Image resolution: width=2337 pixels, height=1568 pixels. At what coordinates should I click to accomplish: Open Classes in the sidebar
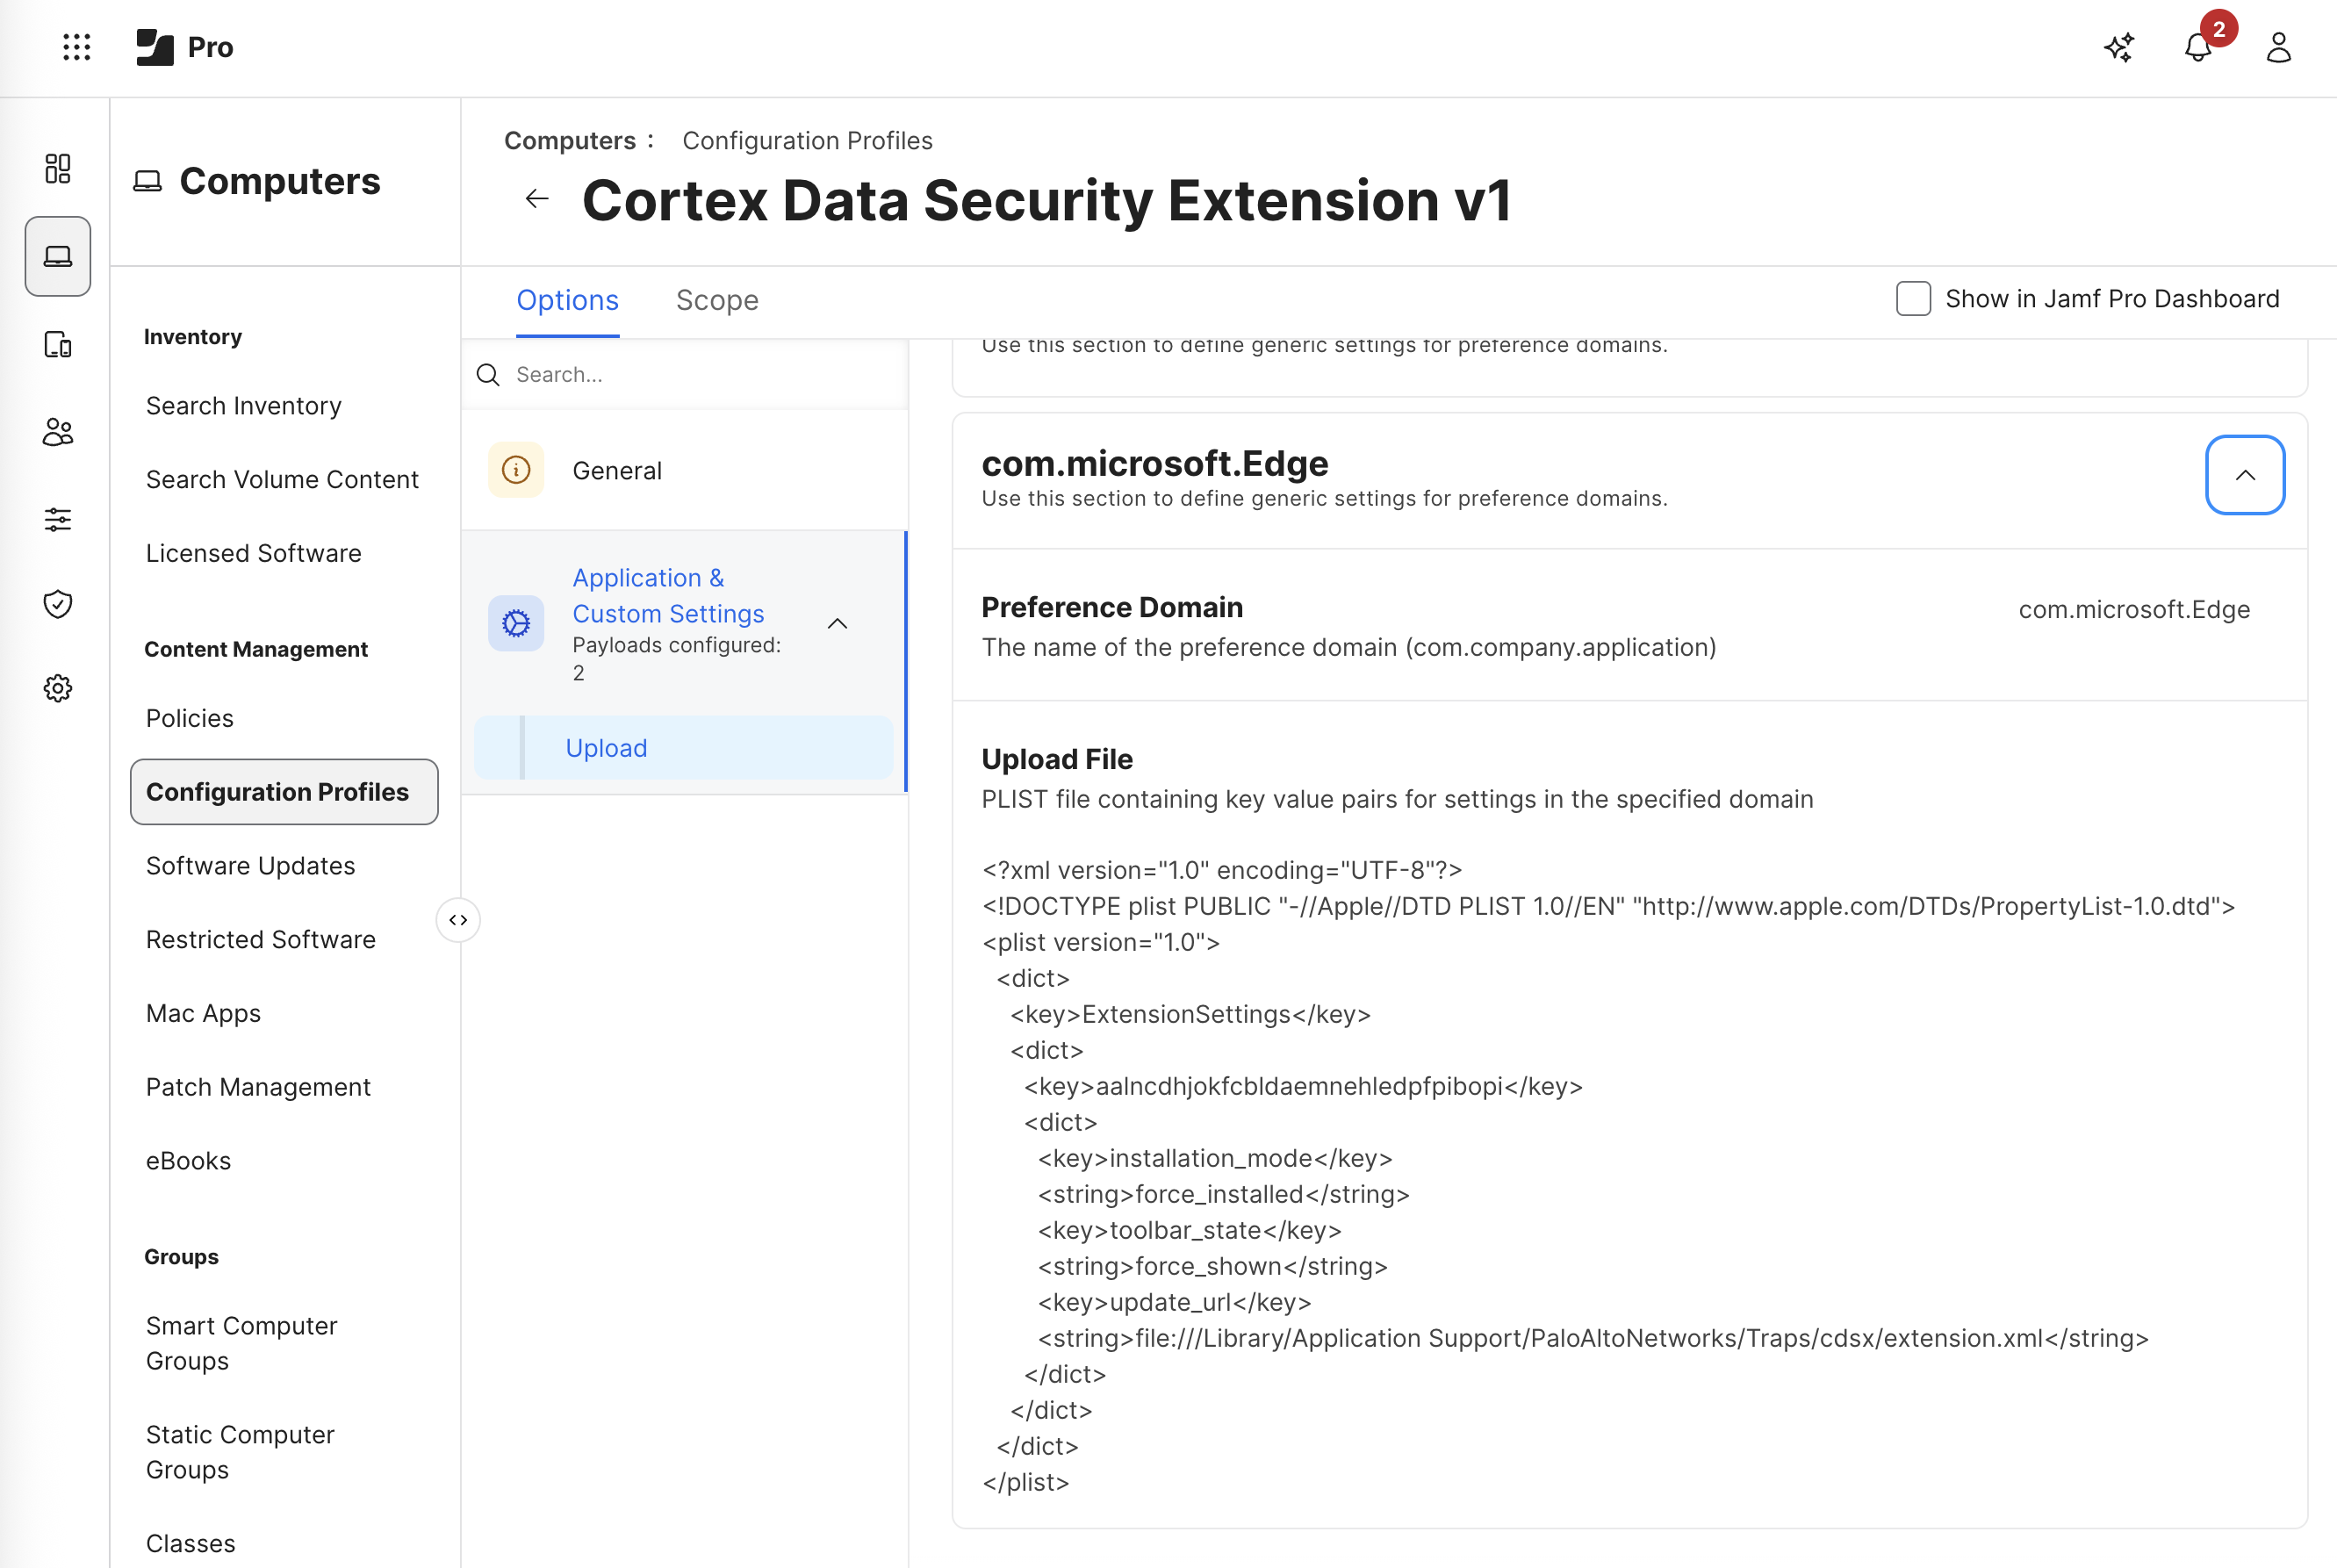pyautogui.click(x=191, y=1544)
